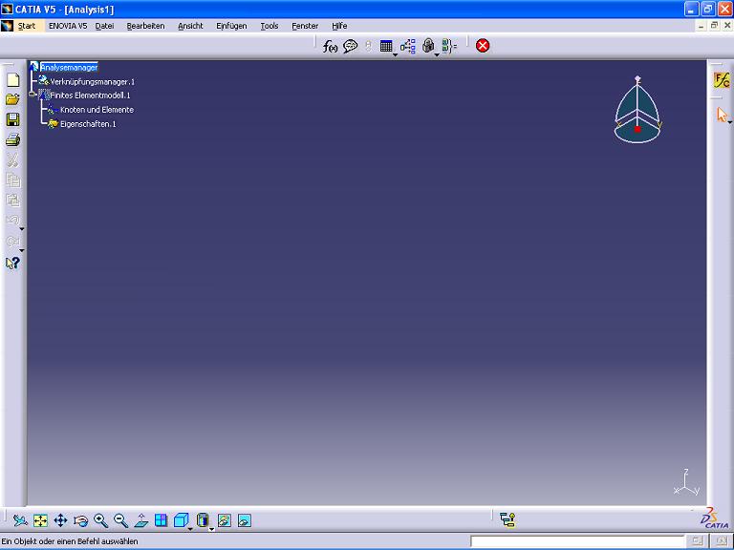Restore the inner Analysis1 document window
The height and width of the screenshot is (550, 734).
tap(714, 26)
